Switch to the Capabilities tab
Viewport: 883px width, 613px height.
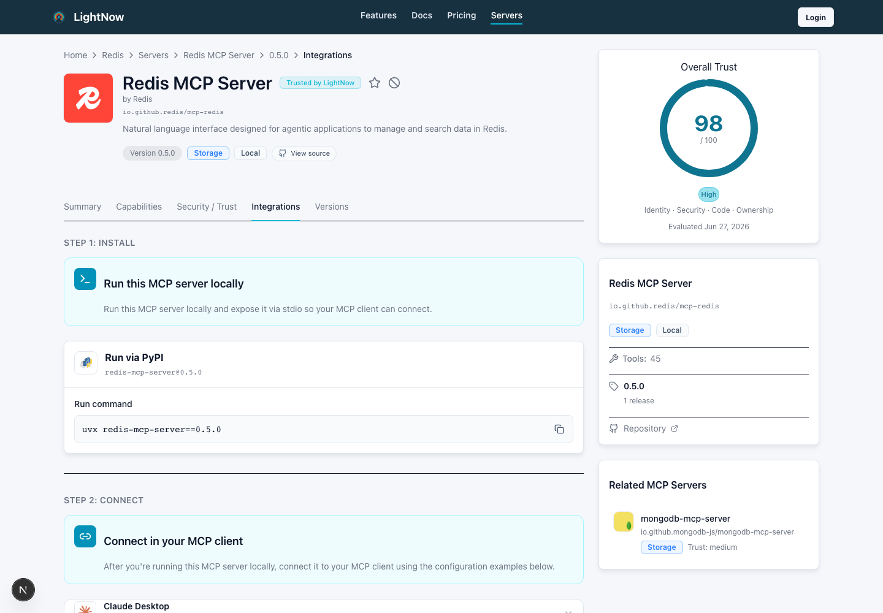pos(139,207)
